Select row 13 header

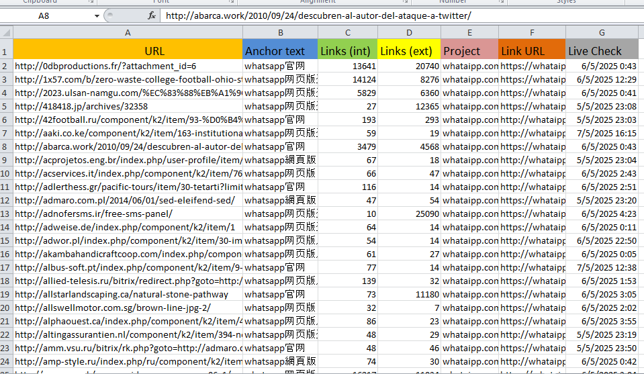7,214
